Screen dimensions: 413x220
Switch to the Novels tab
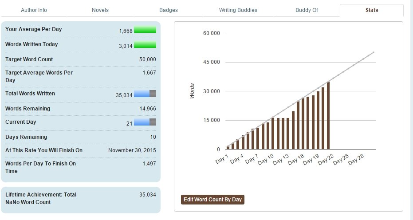point(100,10)
